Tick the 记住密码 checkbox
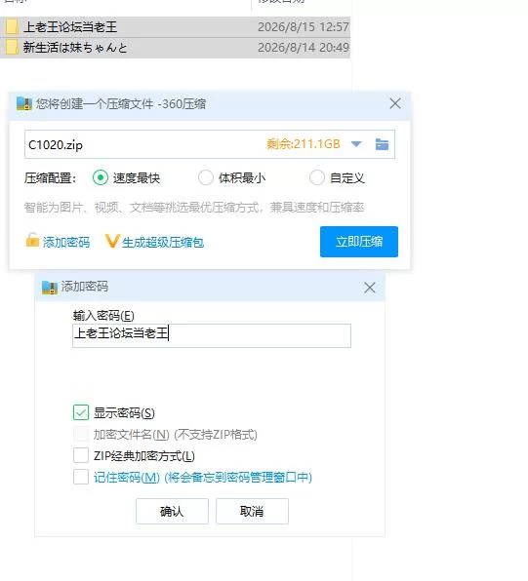The width and height of the screenshot is (528, 581). pyautogui.click(x=81, y=477)
